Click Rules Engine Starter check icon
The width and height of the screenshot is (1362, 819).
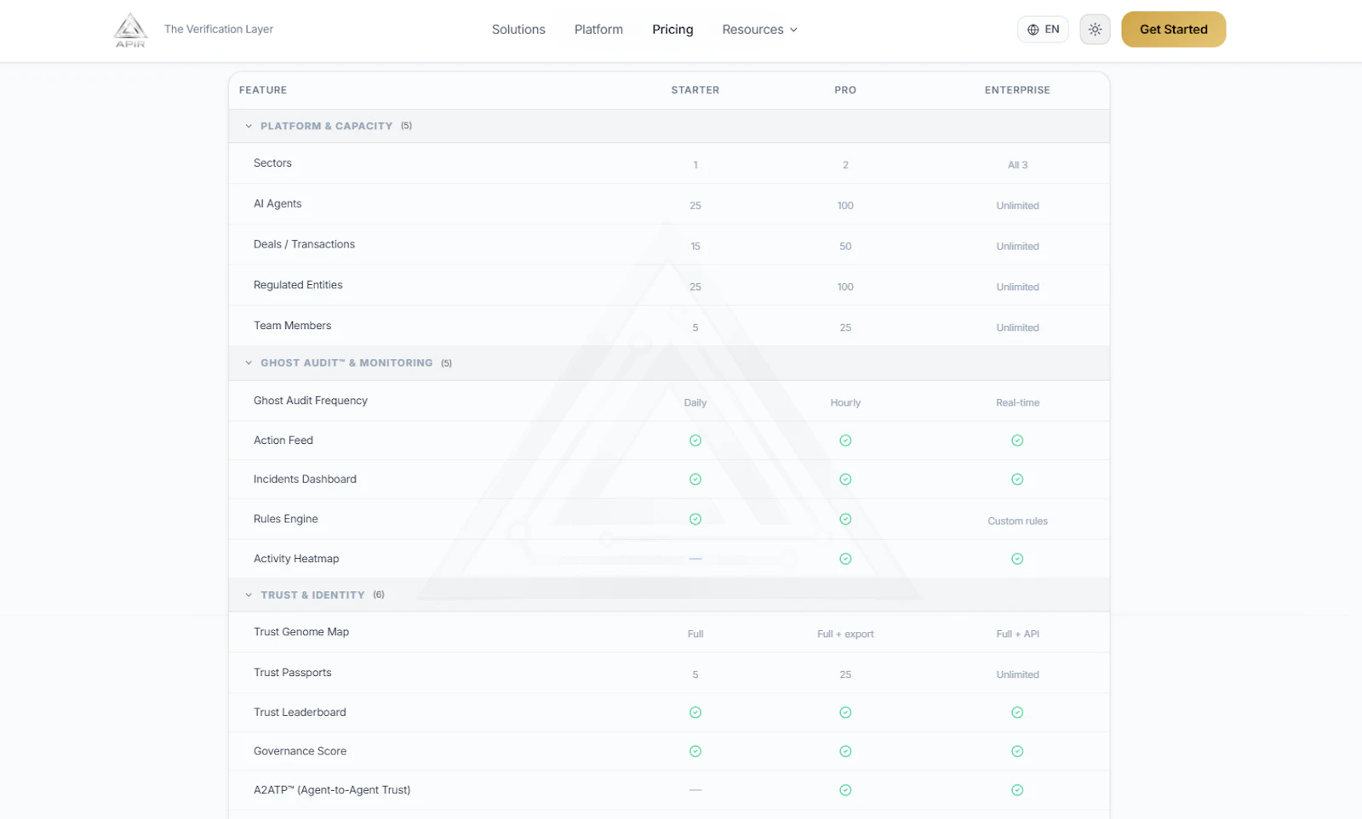click(695, 520)
